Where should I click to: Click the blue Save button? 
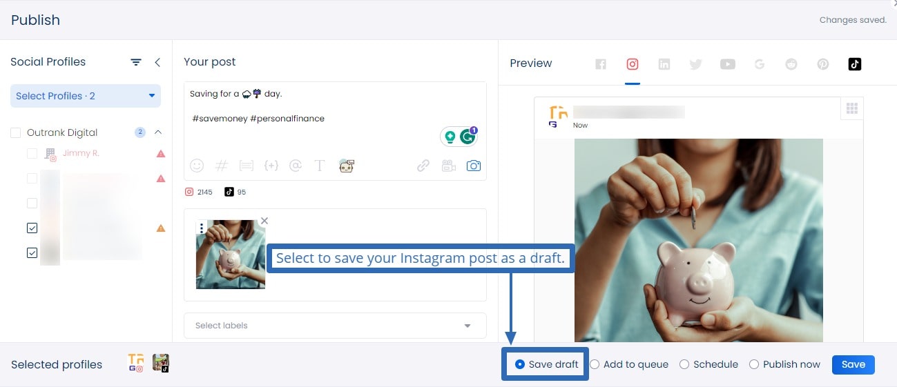coord(853,364)
